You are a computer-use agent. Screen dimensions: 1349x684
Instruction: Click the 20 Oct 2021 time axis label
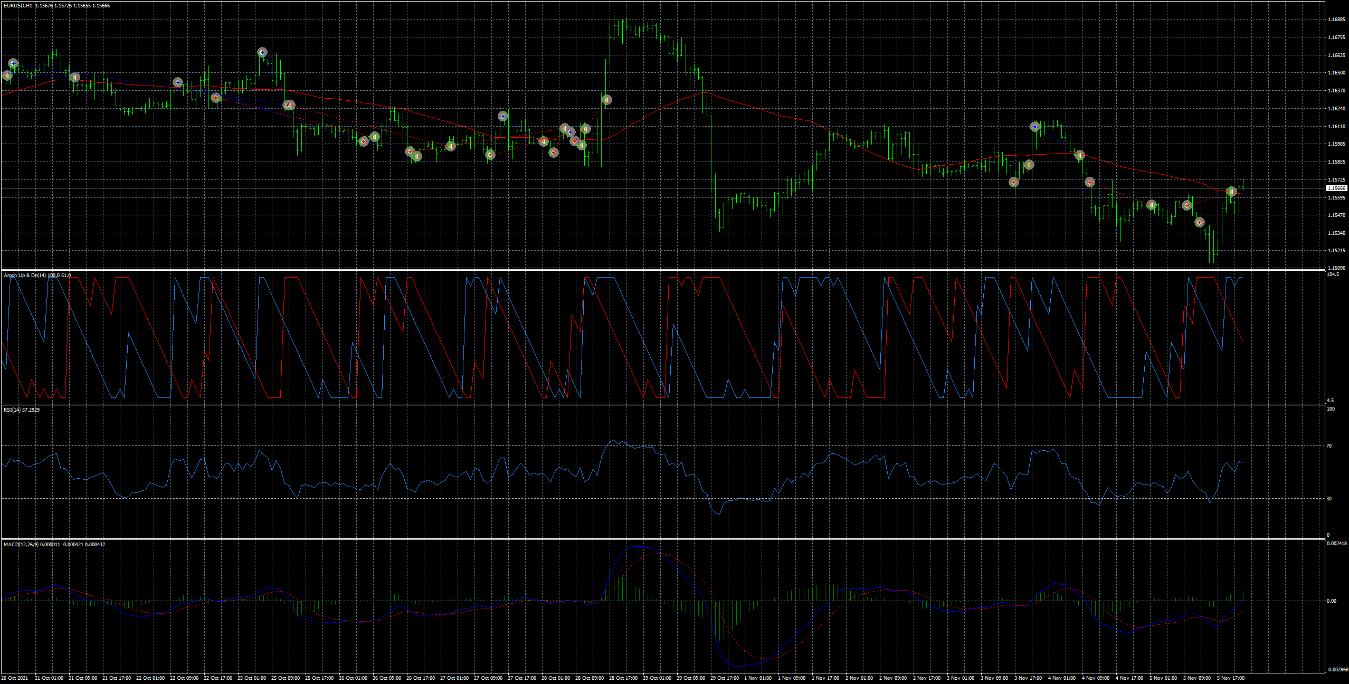pos(15,678)
